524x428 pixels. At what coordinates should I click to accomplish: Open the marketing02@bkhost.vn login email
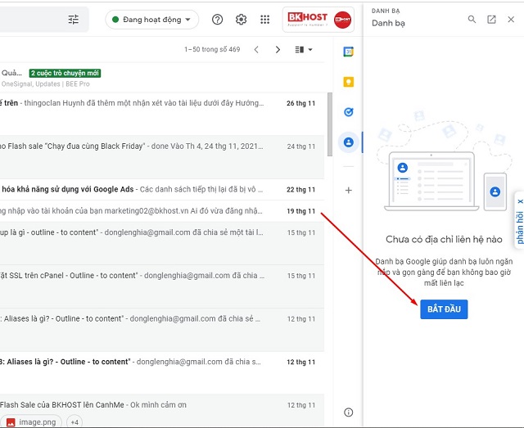pos(162,211)
